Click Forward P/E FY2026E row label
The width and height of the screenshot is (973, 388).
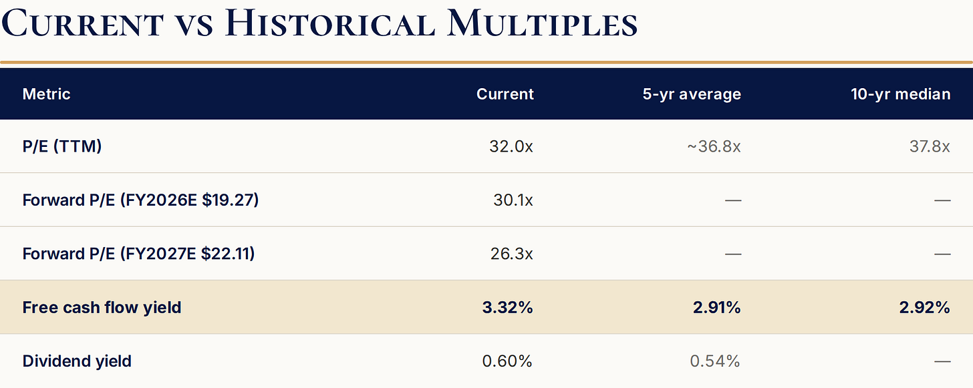pos(140,200)
